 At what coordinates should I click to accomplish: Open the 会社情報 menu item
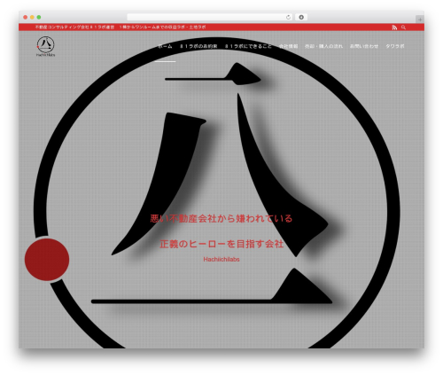point(288,46)
